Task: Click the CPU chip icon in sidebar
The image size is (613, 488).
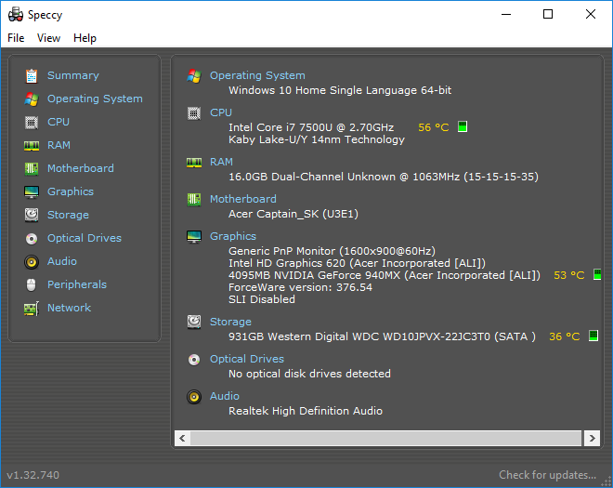Action: tap(32, 123)
